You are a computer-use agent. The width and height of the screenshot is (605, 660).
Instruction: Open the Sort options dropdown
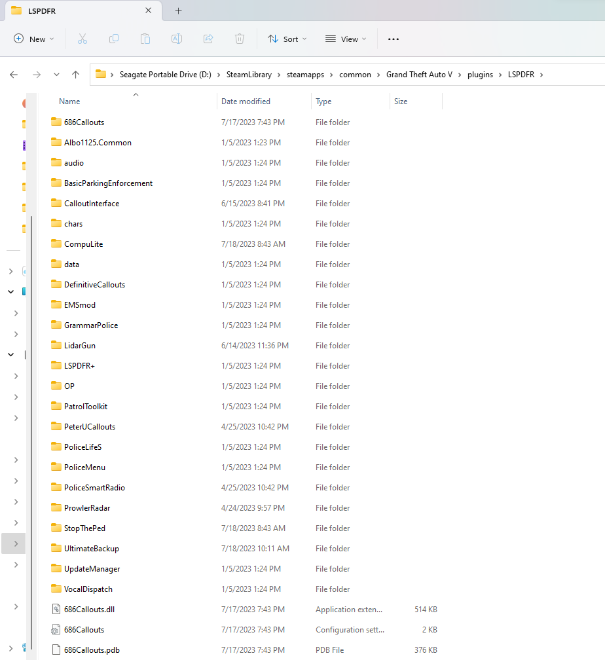click(x=287, y=39)
